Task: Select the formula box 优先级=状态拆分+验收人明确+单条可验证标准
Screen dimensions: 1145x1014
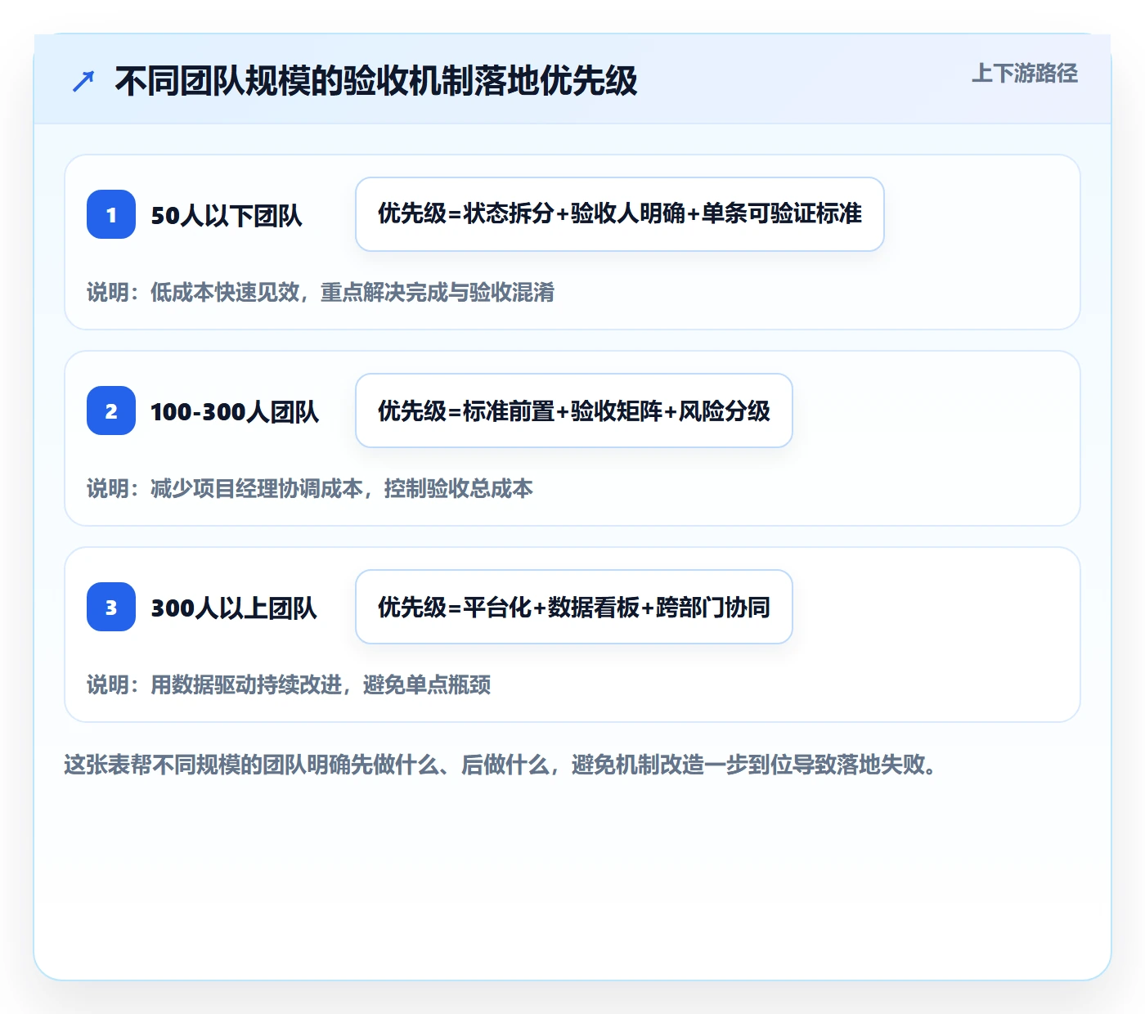Action: click(x=620, y=214)
